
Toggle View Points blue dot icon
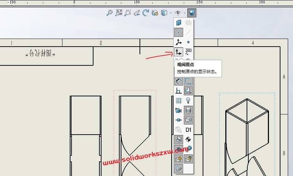[188, 42]
